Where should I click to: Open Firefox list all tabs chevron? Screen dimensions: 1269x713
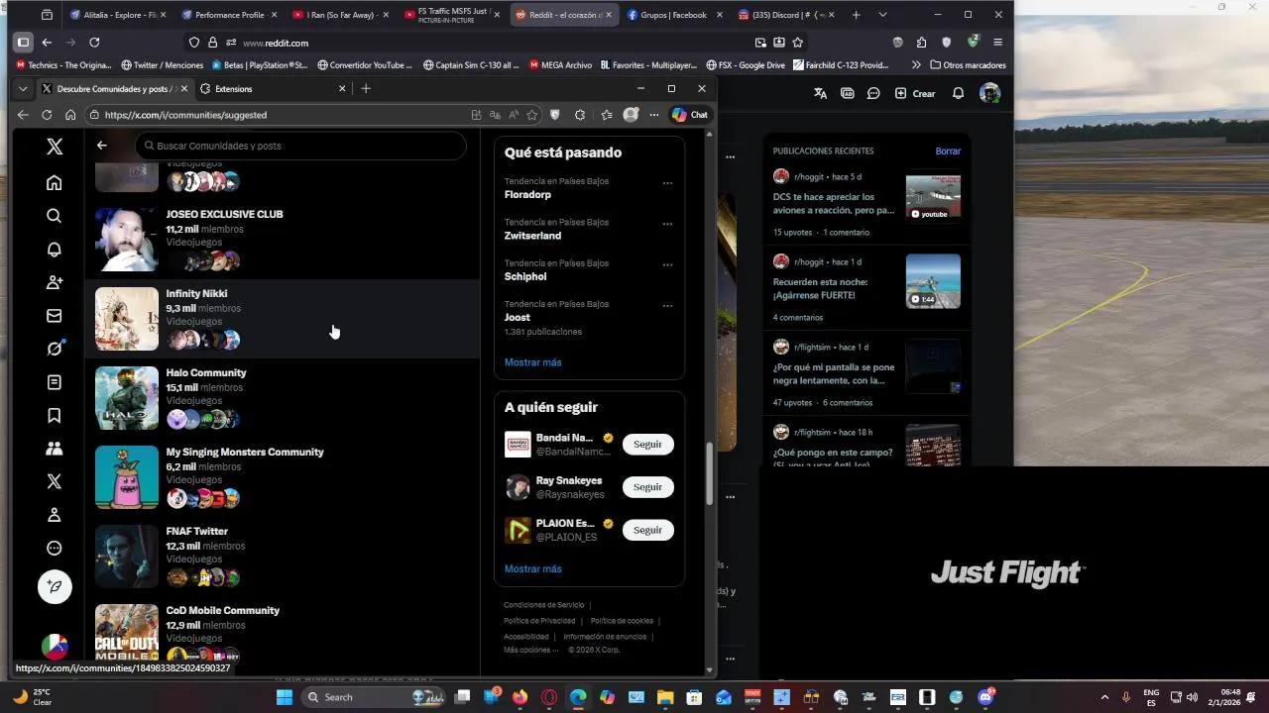click(x=882, y=15)
